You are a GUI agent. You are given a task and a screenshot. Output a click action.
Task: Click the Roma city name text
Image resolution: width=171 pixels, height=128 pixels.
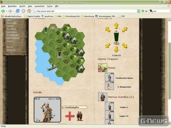point(112,68)
